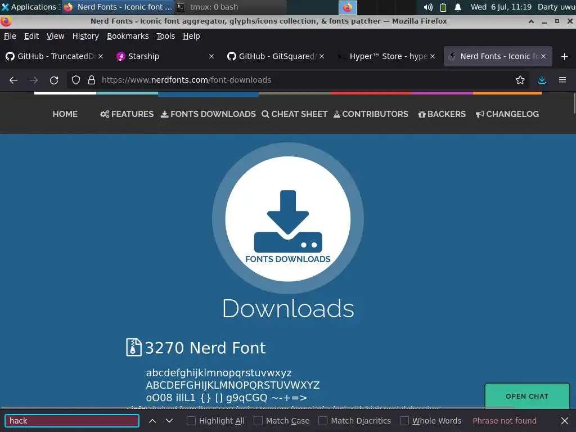Jump to the next find match arrow
The width and height of the screenshot is (576, 432).
point(169,421)
